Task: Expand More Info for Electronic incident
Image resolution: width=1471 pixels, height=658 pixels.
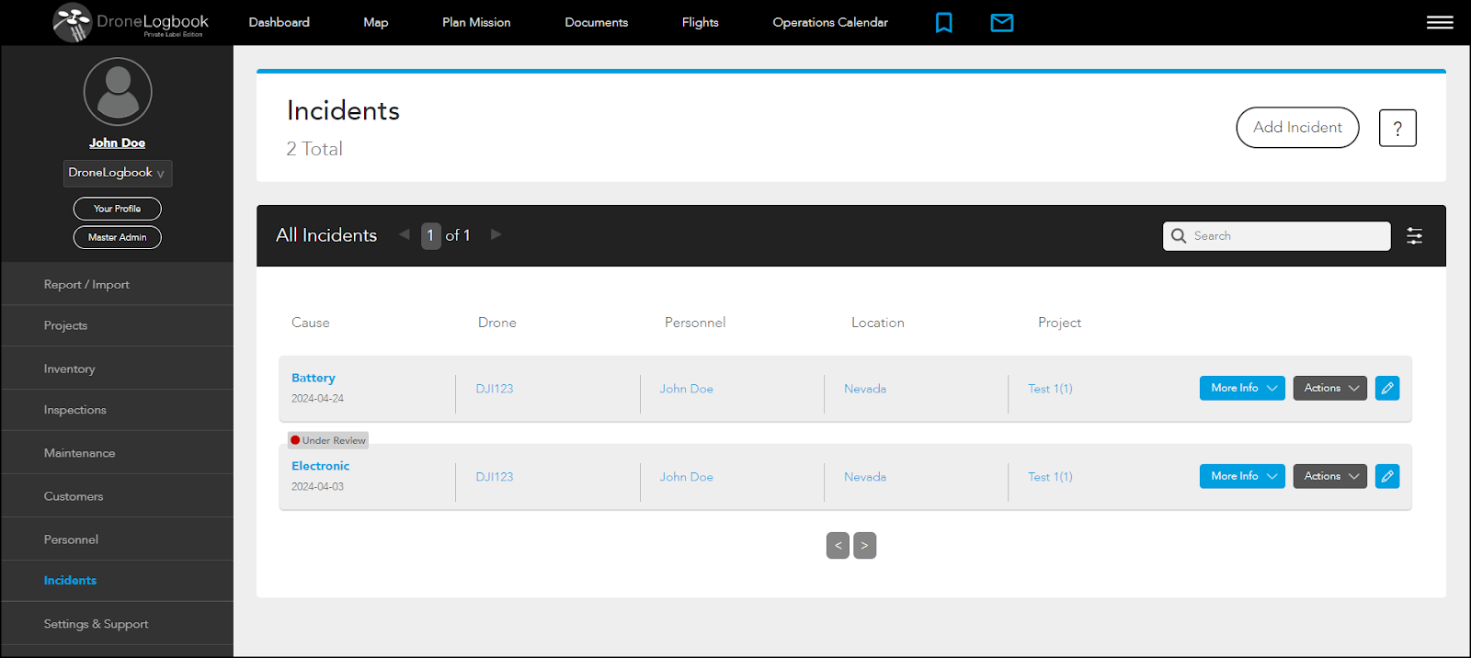Action: (1242, 476)
